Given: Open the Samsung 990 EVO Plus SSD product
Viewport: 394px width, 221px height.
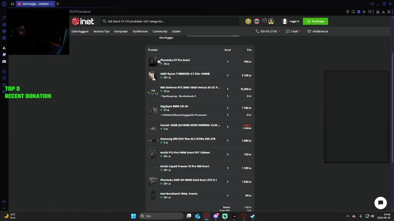Looking at the screenshot, I should click(188, 139).
